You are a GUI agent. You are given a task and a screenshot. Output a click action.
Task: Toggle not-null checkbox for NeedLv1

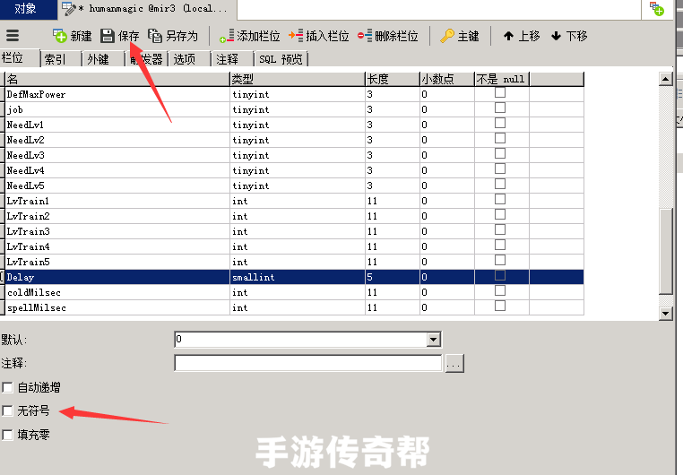click(500, 123)
